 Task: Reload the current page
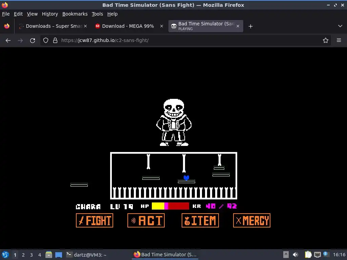pyautogui.click(x=33, y=41)
